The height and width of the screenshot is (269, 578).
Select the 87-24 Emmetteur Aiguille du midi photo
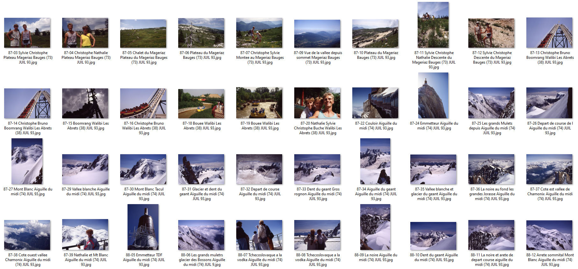tap(433, 95)
